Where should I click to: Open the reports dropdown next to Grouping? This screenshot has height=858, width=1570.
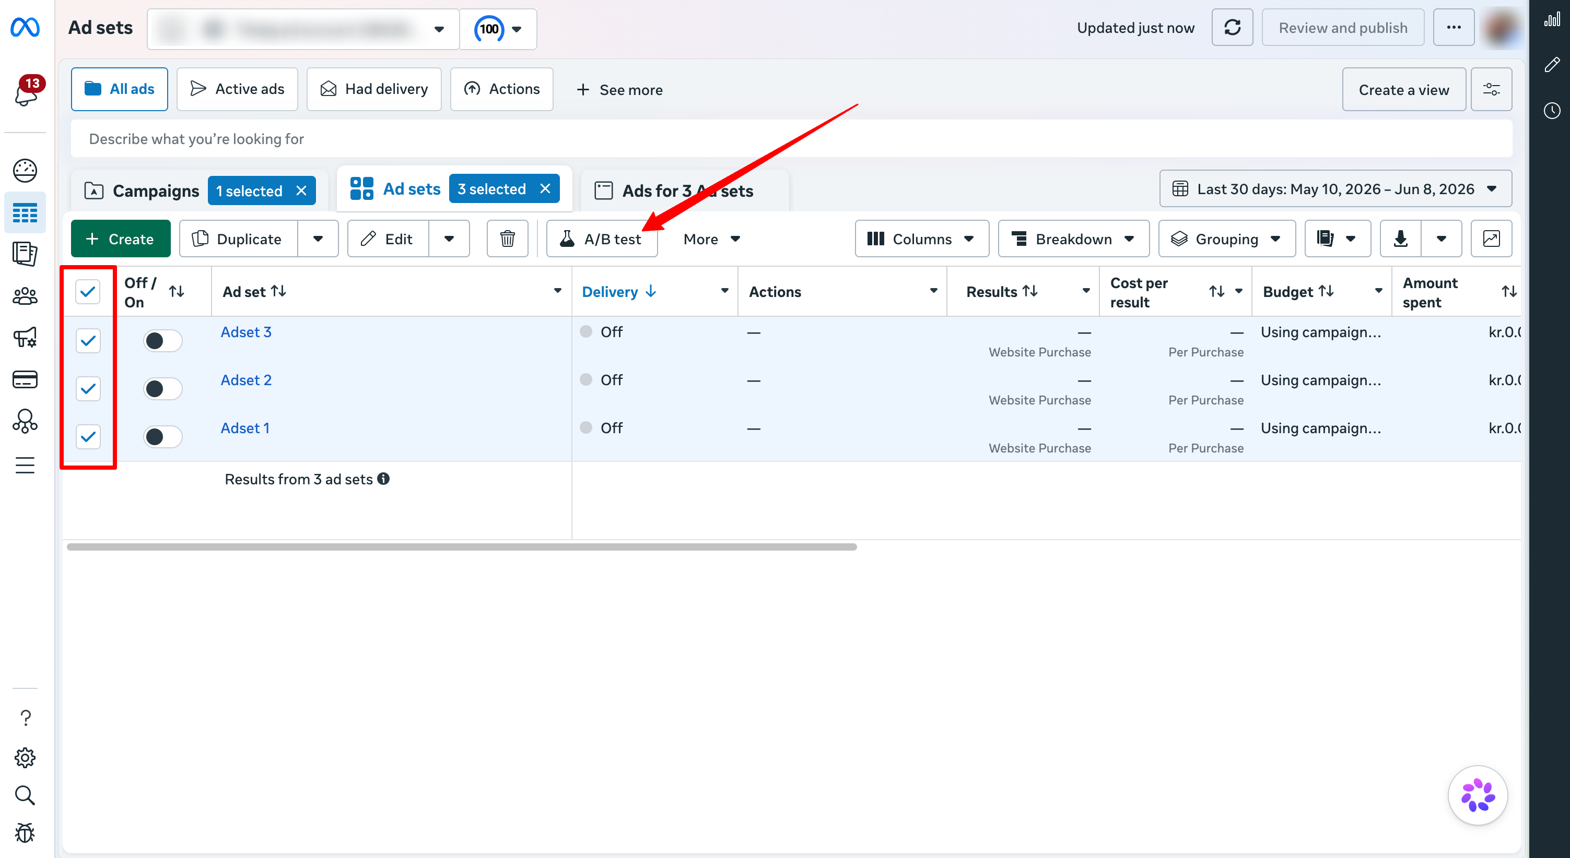click(x=1337, y=239)
